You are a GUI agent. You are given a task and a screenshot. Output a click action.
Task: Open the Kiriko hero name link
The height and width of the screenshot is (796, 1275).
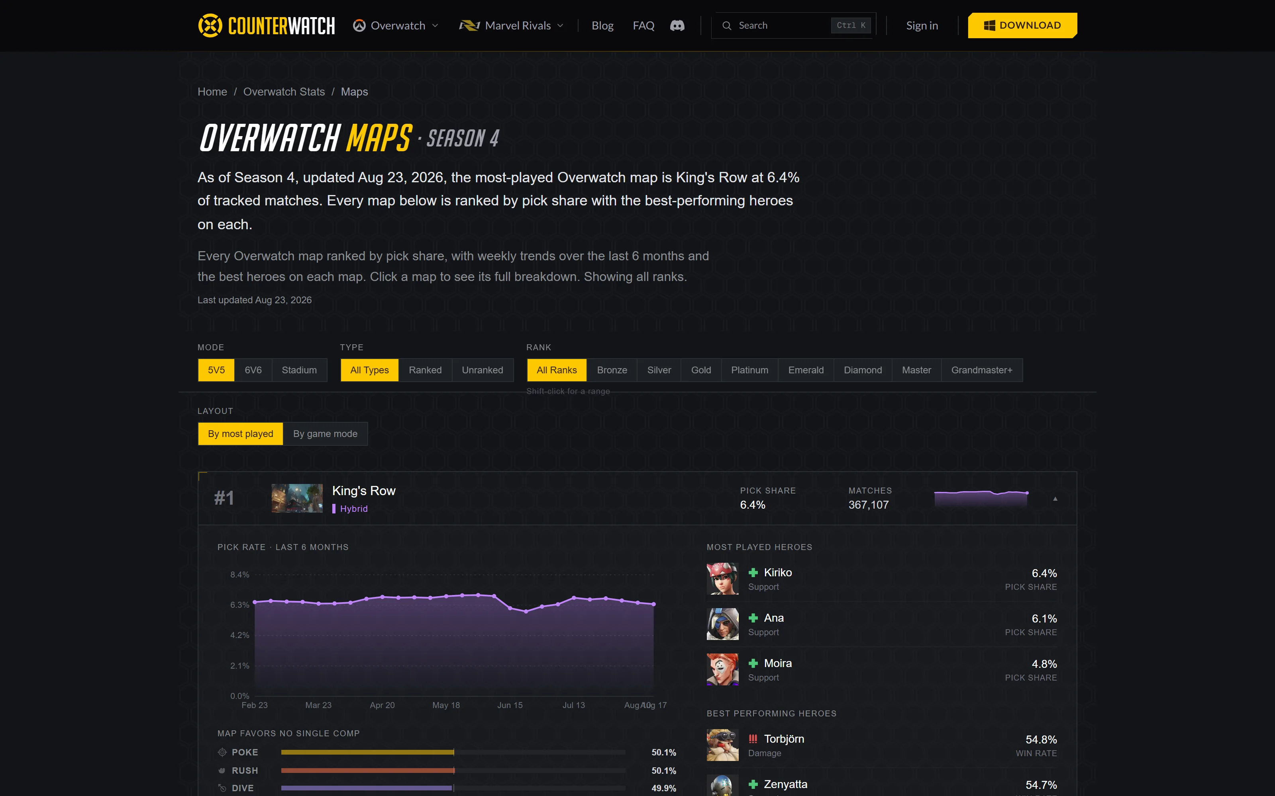click(778, 572)
